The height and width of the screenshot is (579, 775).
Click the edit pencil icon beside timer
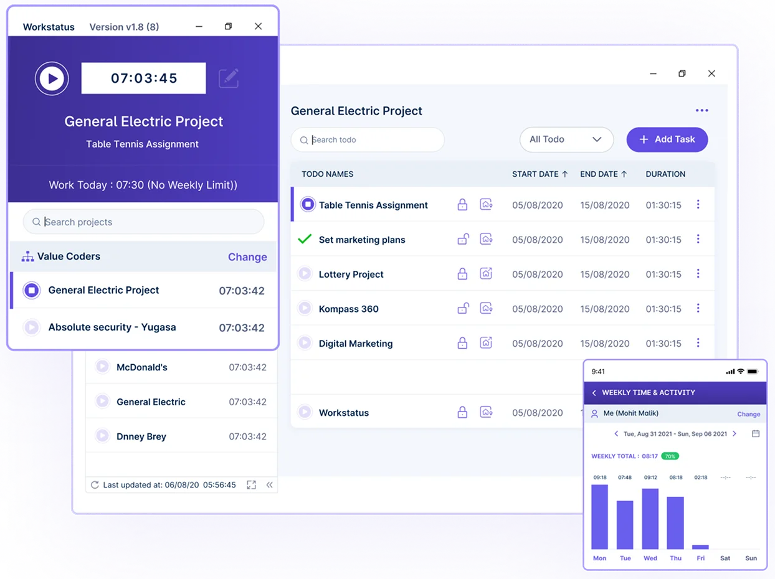[x=229, y=78]
